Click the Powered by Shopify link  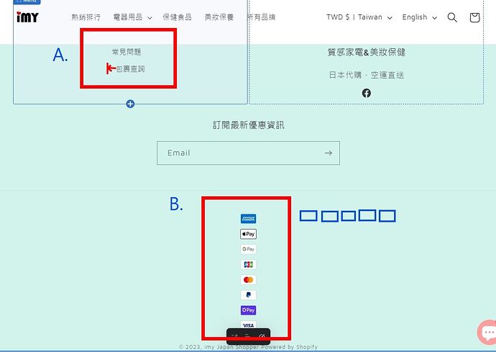click(289, 347)
